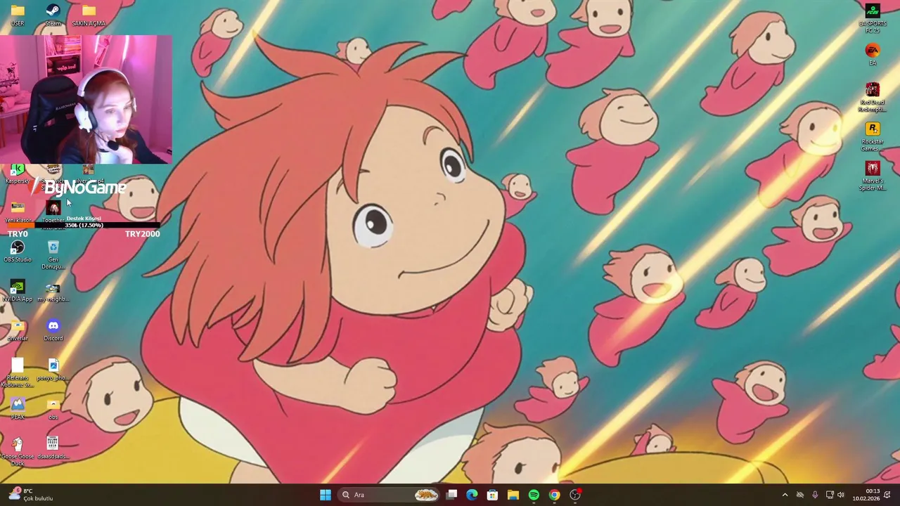Open the Windows Start menu
The height and width of the screenshot is (506, 900).
[326, 495]
